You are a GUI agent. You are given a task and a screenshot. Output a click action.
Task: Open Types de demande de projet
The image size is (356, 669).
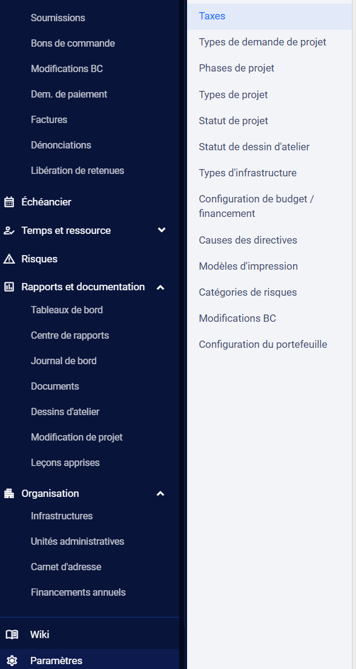[262, 42]
